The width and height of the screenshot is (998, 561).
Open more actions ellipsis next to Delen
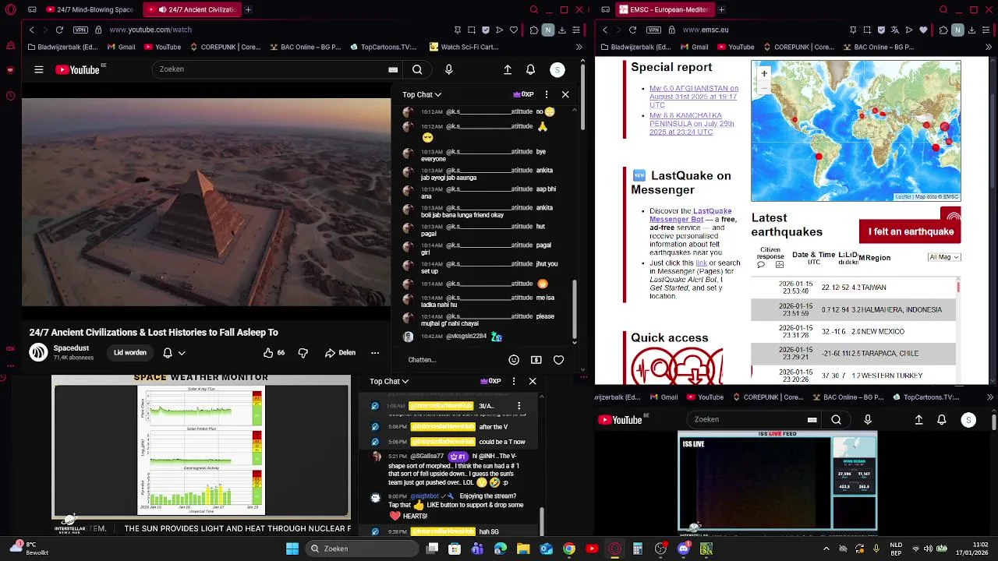coord(375,352)
